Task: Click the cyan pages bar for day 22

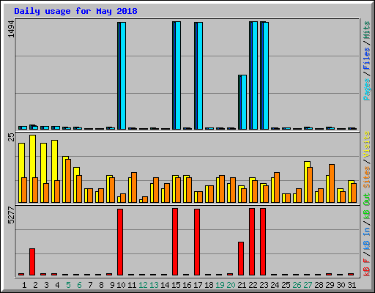Action: click(x=255, y=75)
